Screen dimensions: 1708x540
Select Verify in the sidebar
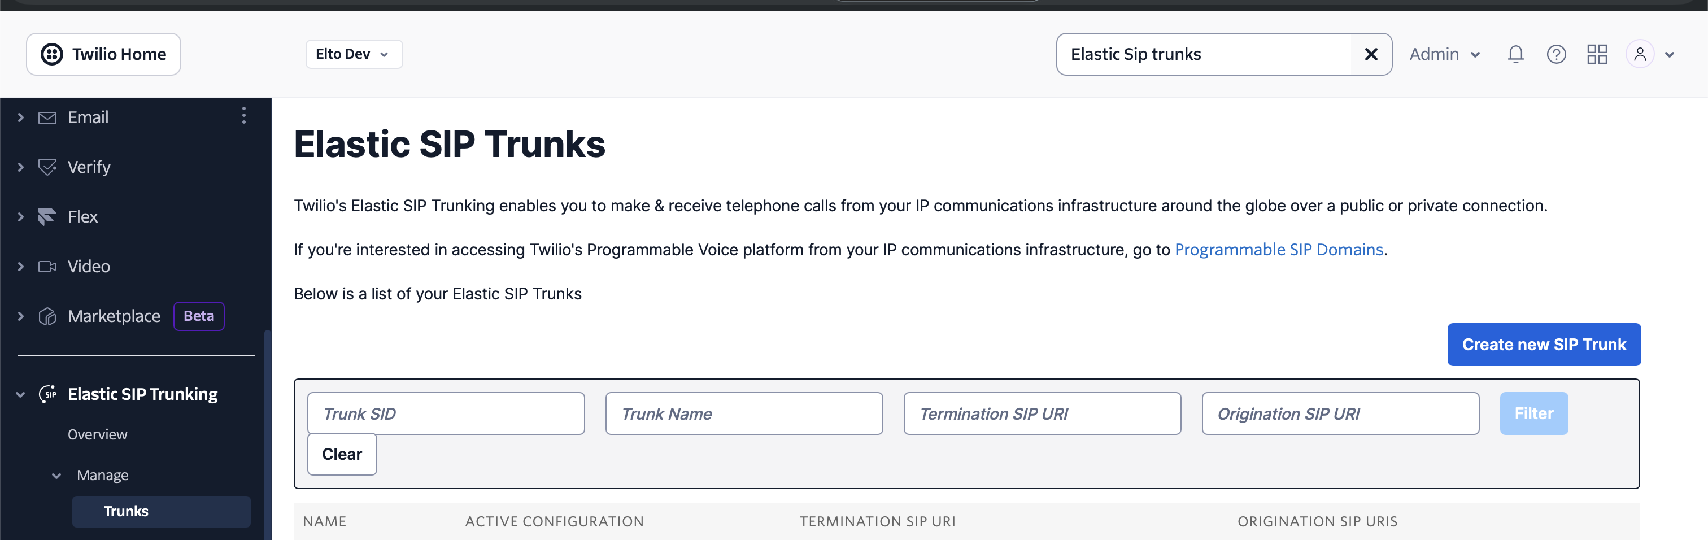click(x=89, y=167)
